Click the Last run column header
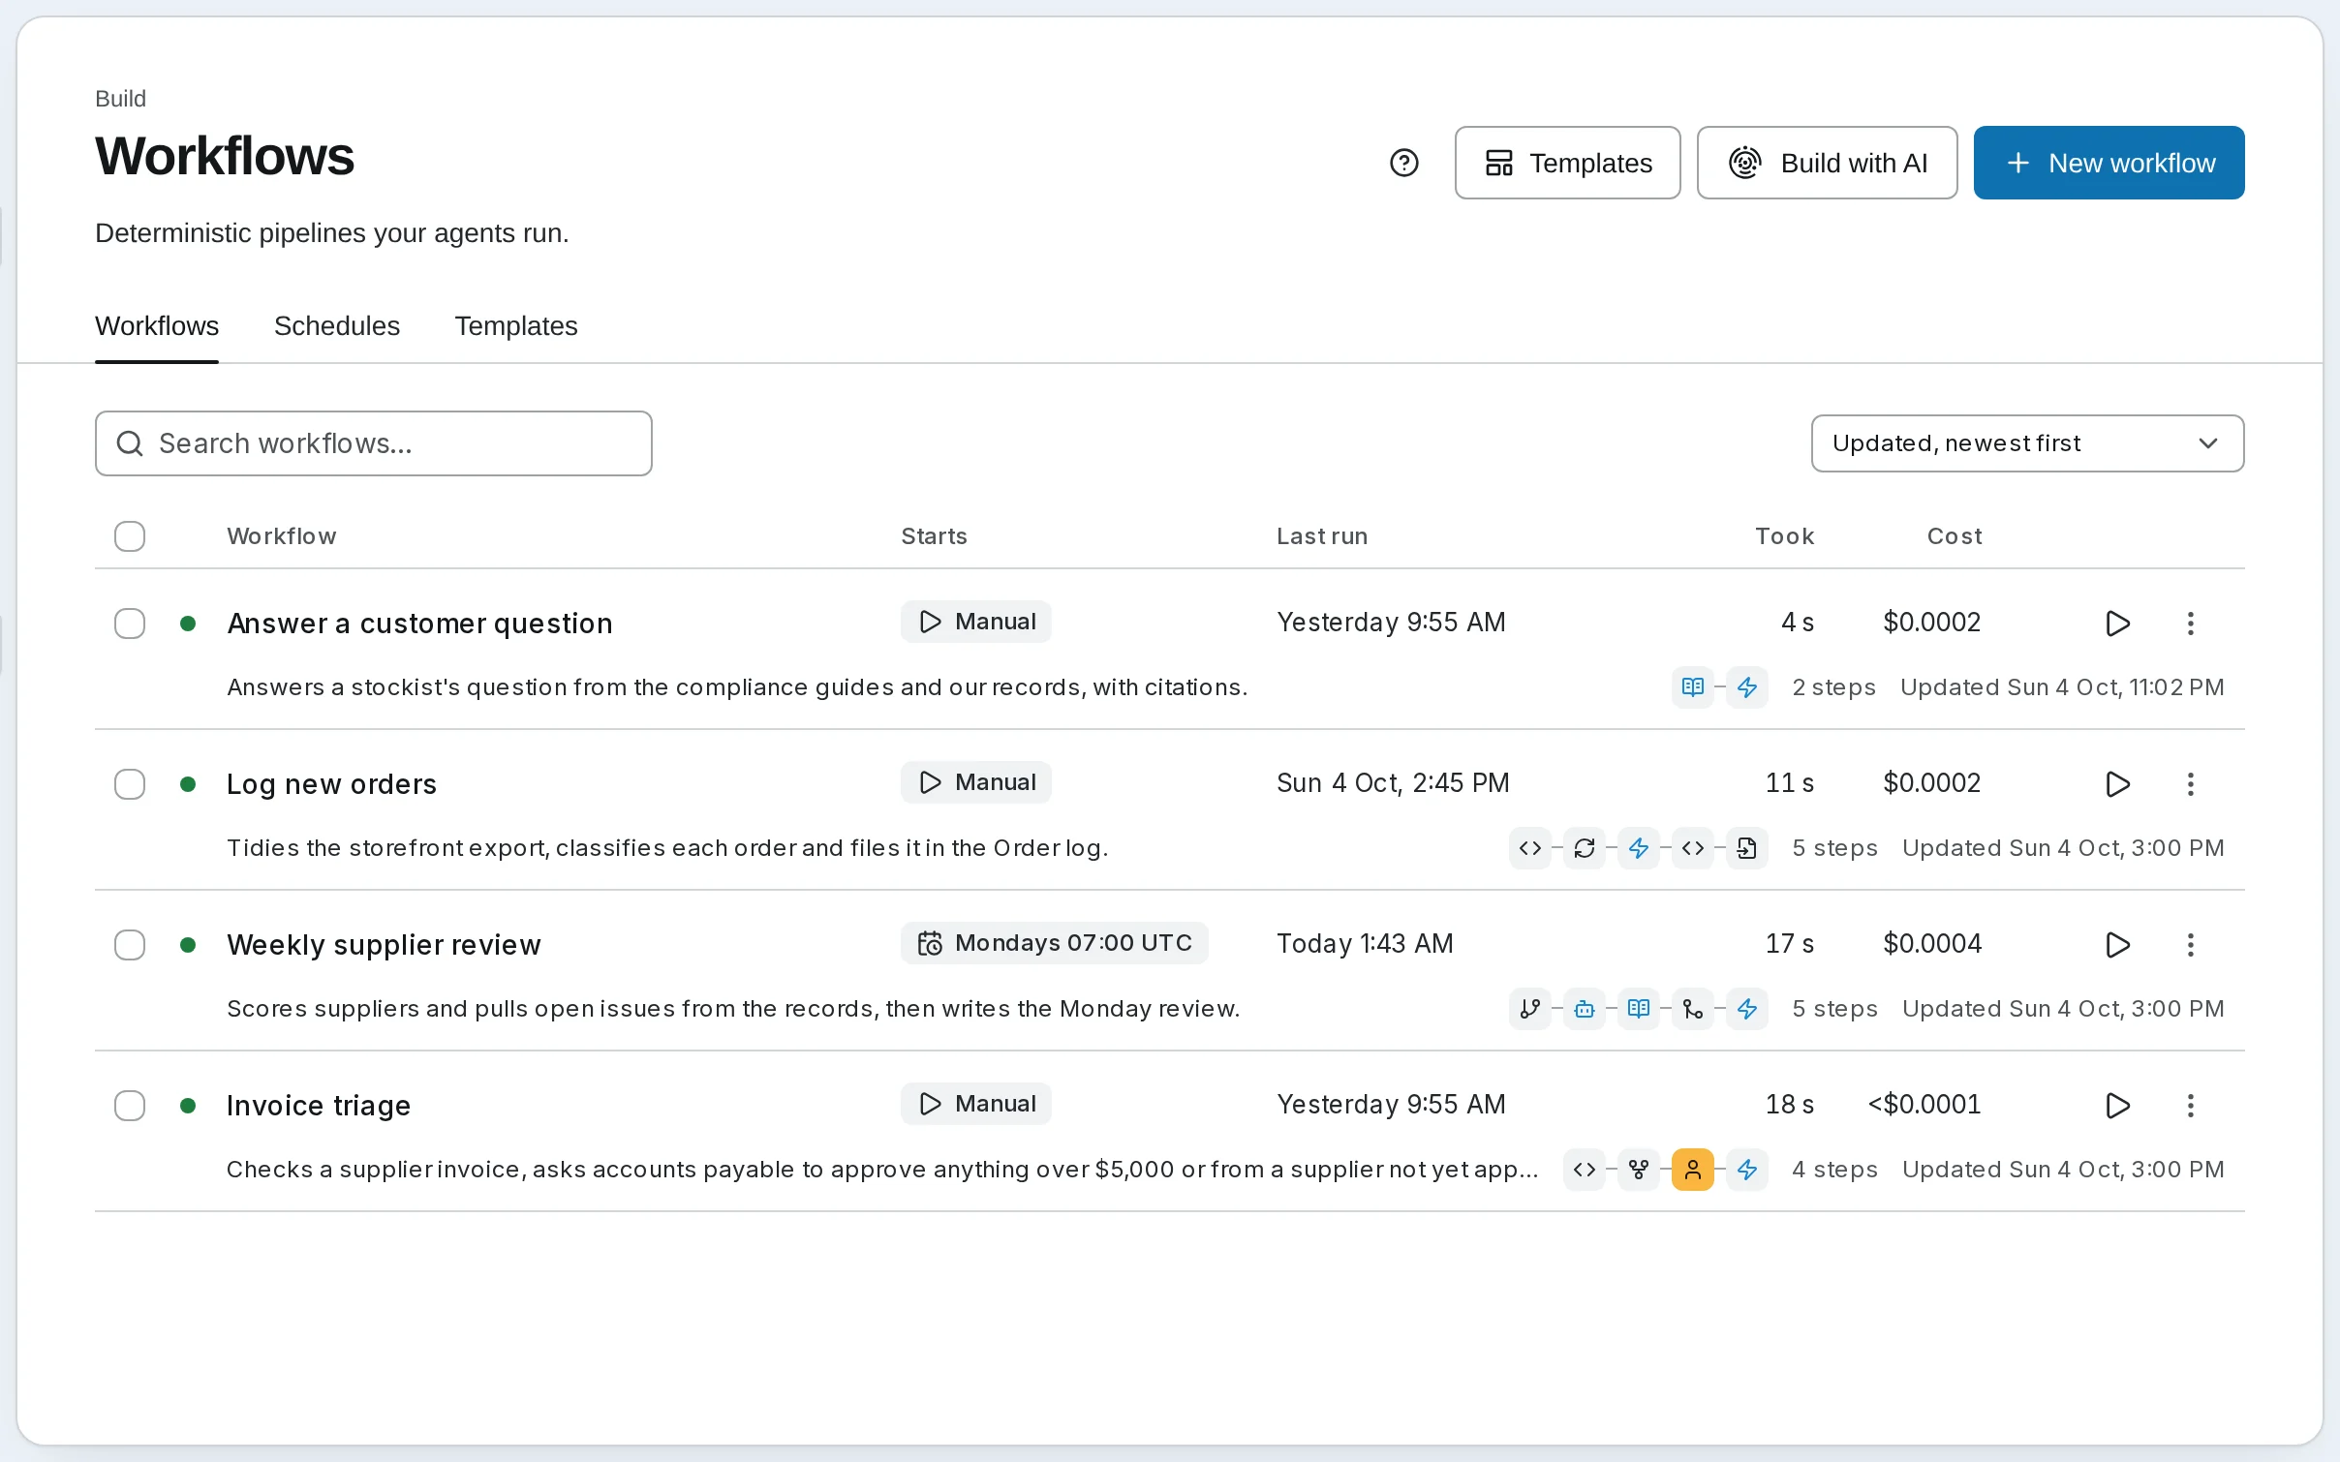 [1322, 536]
